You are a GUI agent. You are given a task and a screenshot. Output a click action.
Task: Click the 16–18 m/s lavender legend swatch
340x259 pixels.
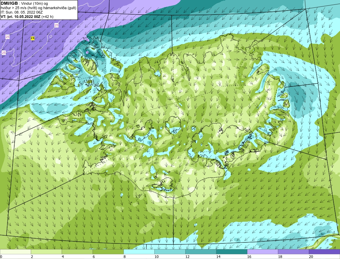tap(262, 252)
